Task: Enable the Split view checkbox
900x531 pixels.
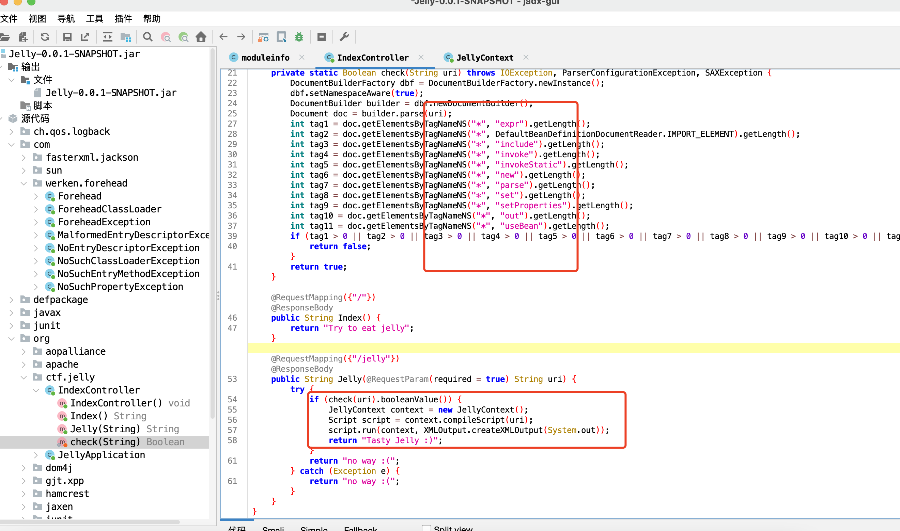Action: (426, 528)
